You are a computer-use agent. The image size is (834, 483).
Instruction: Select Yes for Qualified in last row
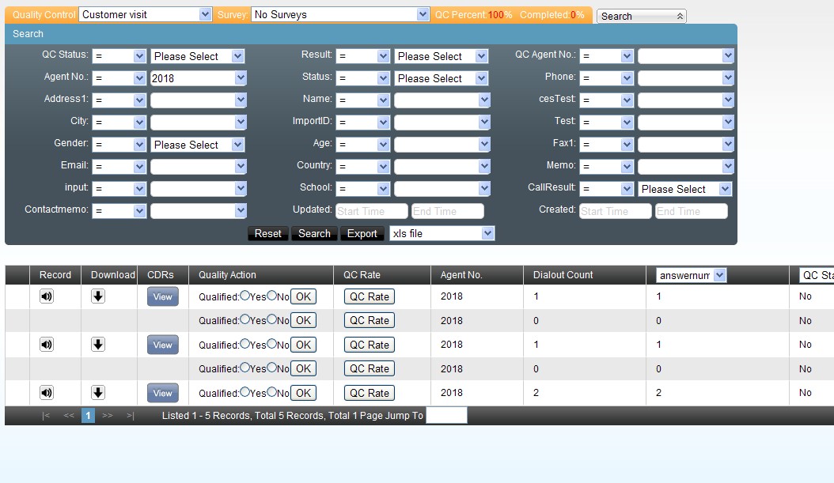point(245,392)
